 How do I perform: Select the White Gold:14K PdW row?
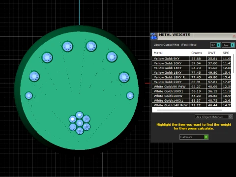pos(191,105)
